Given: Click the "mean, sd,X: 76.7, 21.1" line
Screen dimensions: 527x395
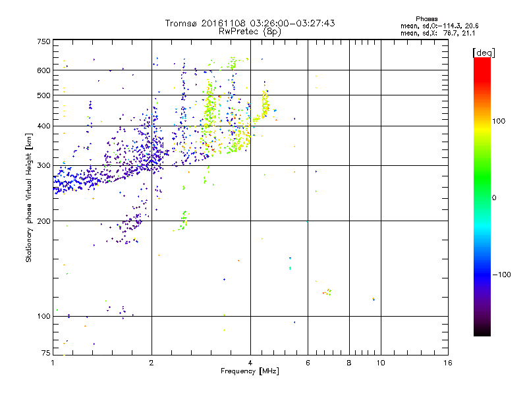Looking at the screenshot, I should [x=437, y=33].
